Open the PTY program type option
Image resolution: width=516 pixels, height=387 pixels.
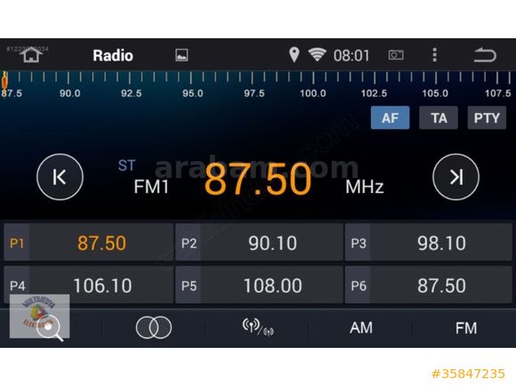[x=487, y=117]
